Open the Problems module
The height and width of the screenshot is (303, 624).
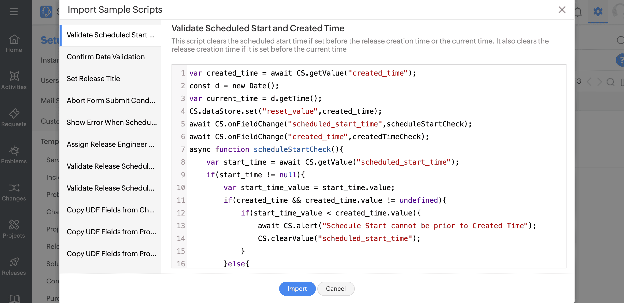click(14, 154)
